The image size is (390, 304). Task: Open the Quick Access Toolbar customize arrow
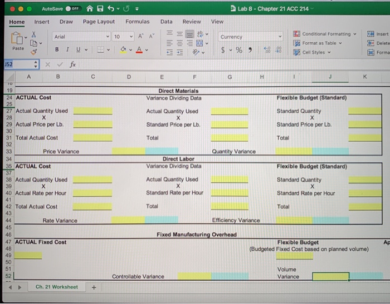(137, 9)
